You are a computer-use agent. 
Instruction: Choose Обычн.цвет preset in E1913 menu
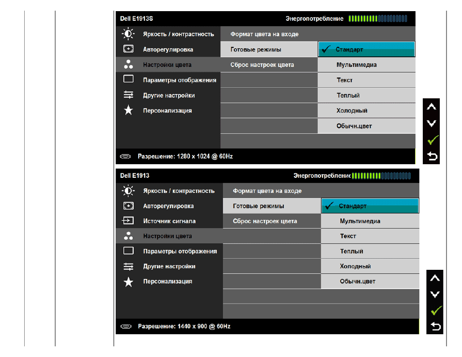coord(370,281)
